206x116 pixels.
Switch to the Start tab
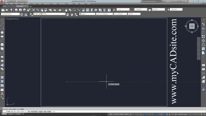5,6
